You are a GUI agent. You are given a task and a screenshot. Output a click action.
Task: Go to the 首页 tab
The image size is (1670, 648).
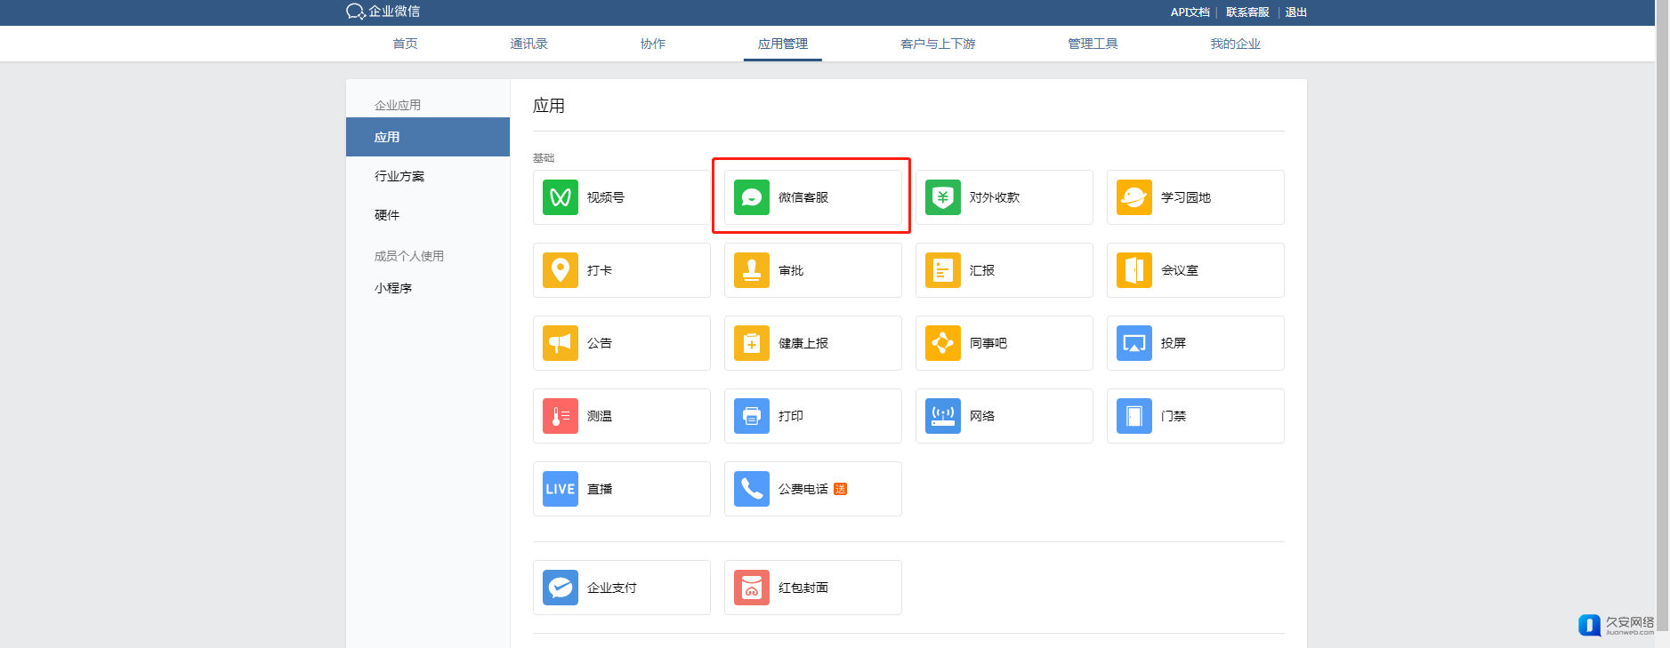pos(405,44)
